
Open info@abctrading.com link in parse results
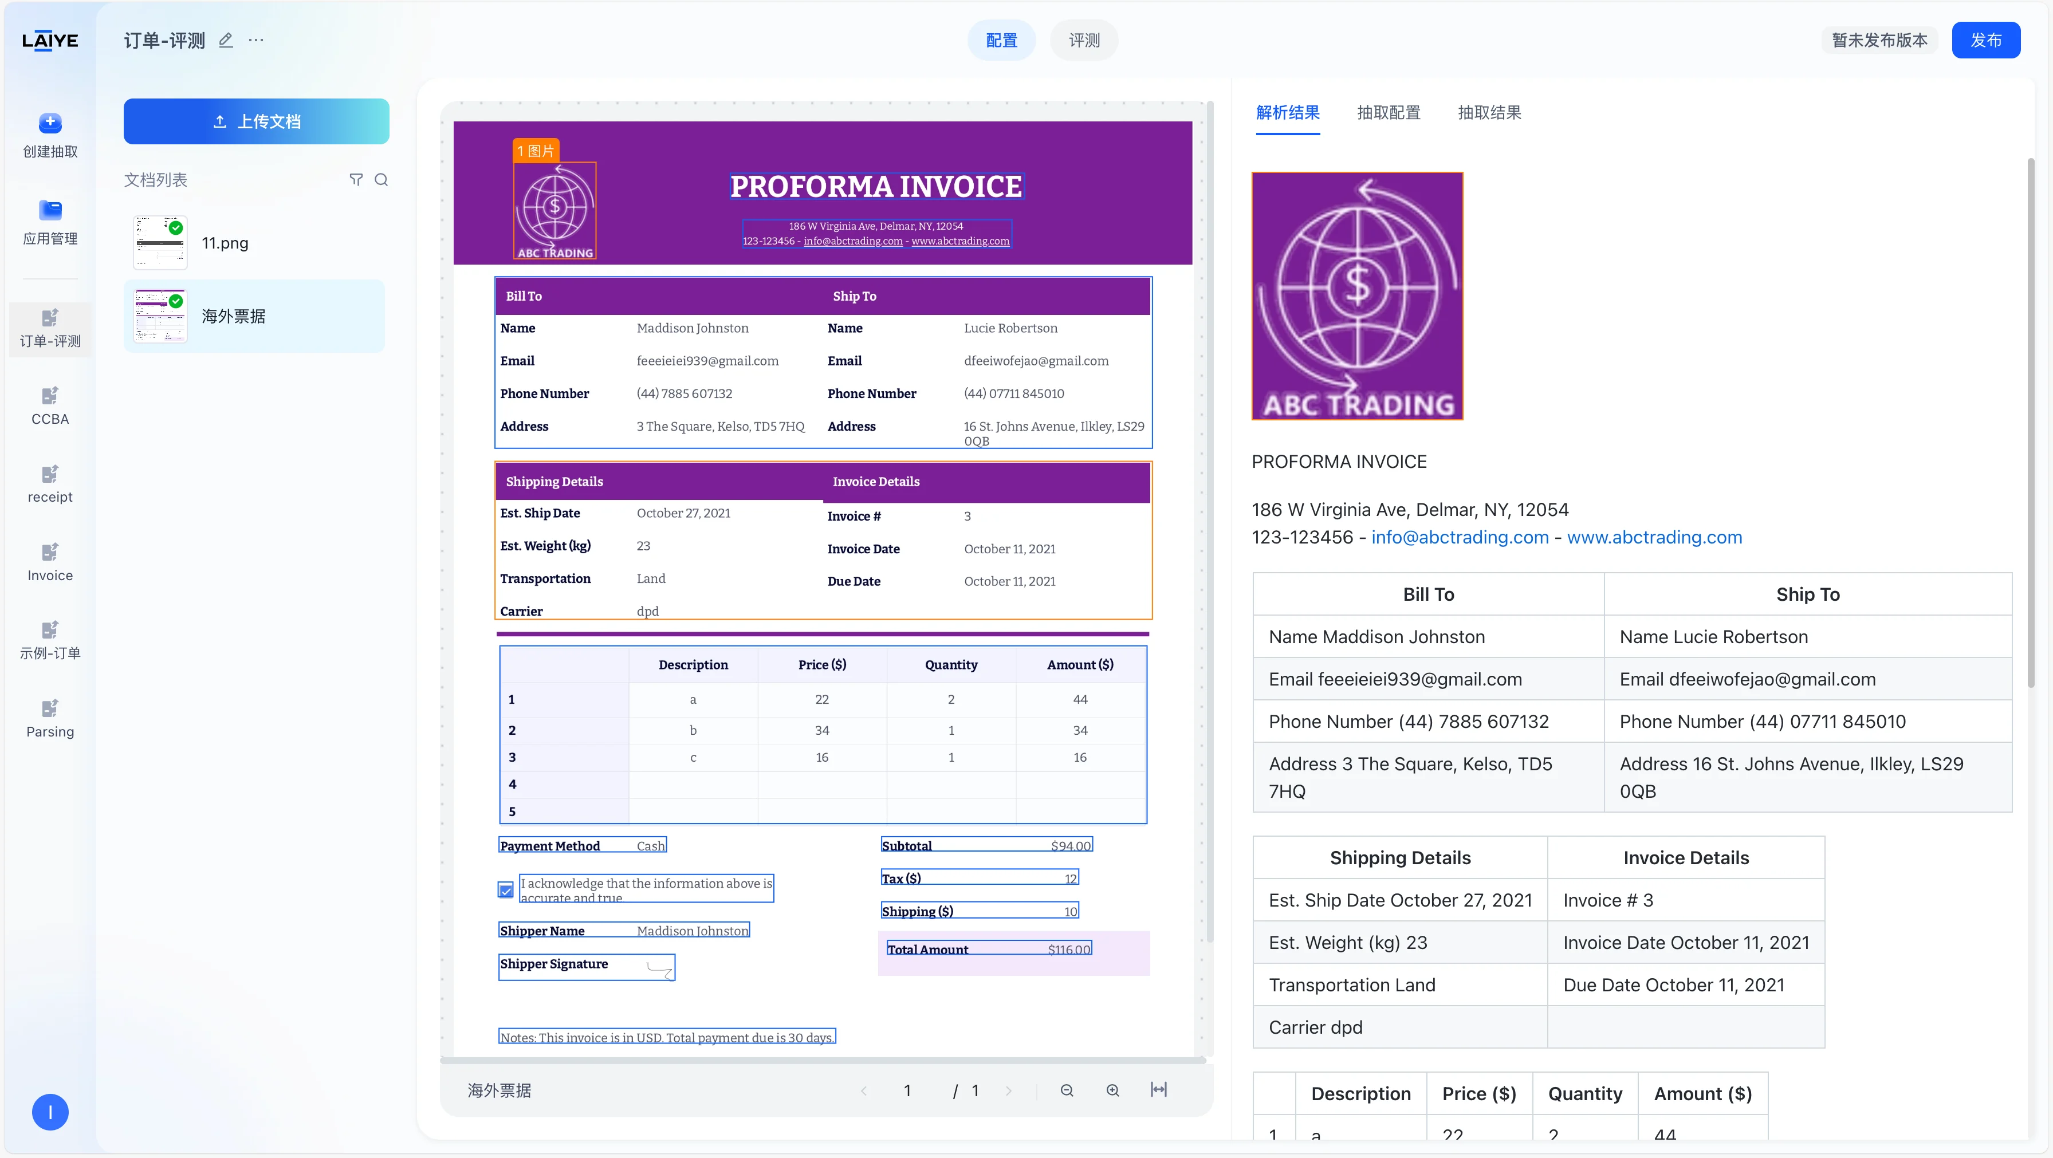coord(1460,537)
